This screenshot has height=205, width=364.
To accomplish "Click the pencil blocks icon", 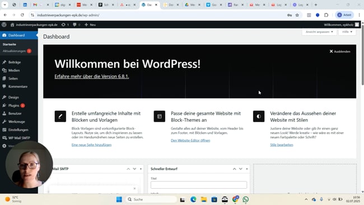I will [60, 117].
